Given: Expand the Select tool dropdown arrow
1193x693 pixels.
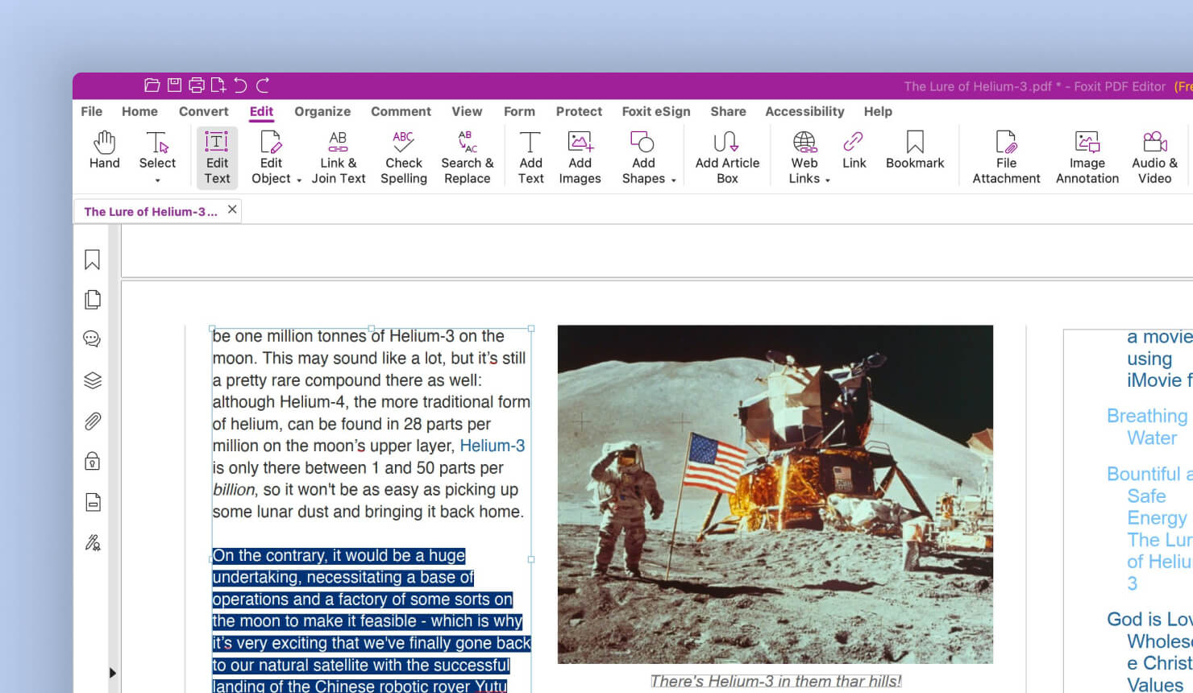Looking at the screenshot, I should [x=157, y=181].
